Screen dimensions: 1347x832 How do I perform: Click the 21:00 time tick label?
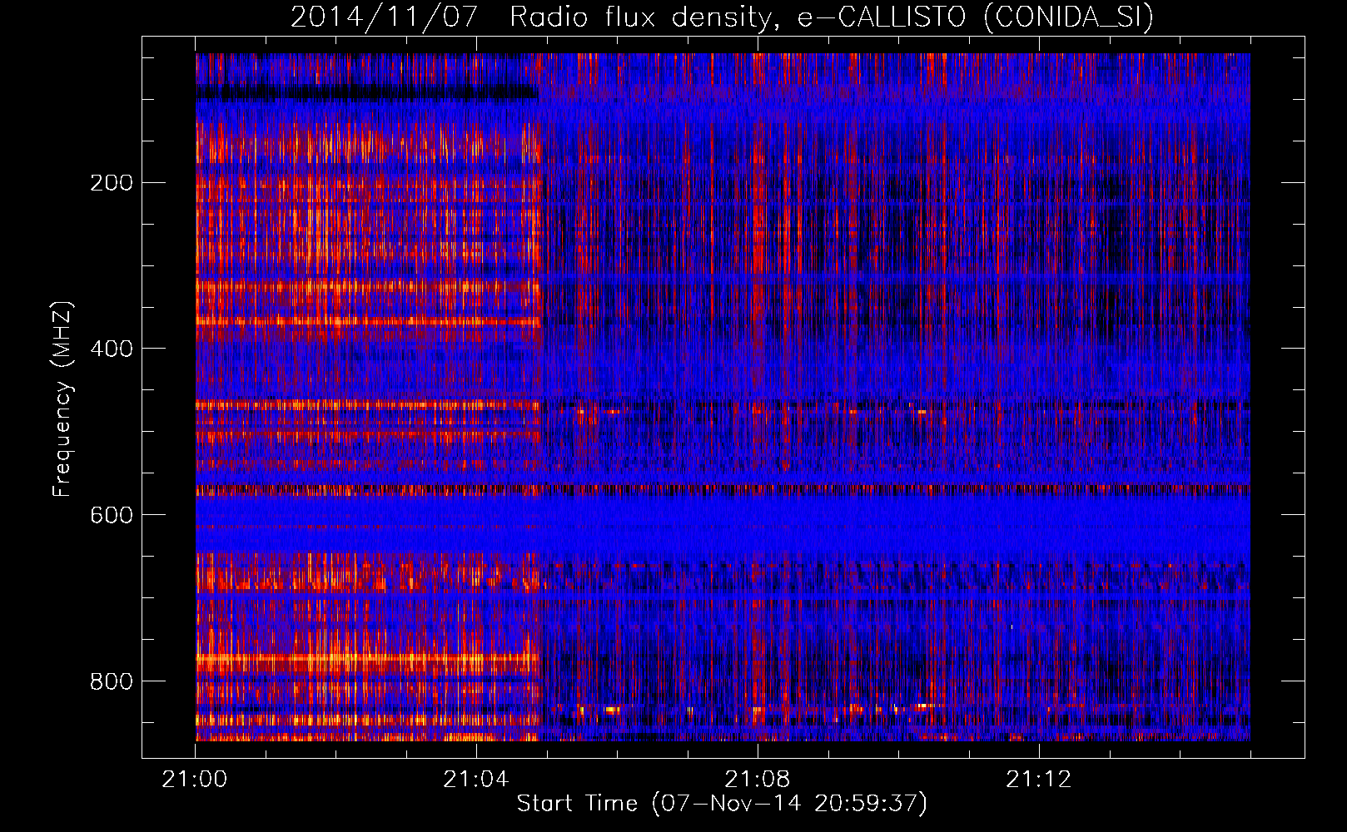(195, 779)
